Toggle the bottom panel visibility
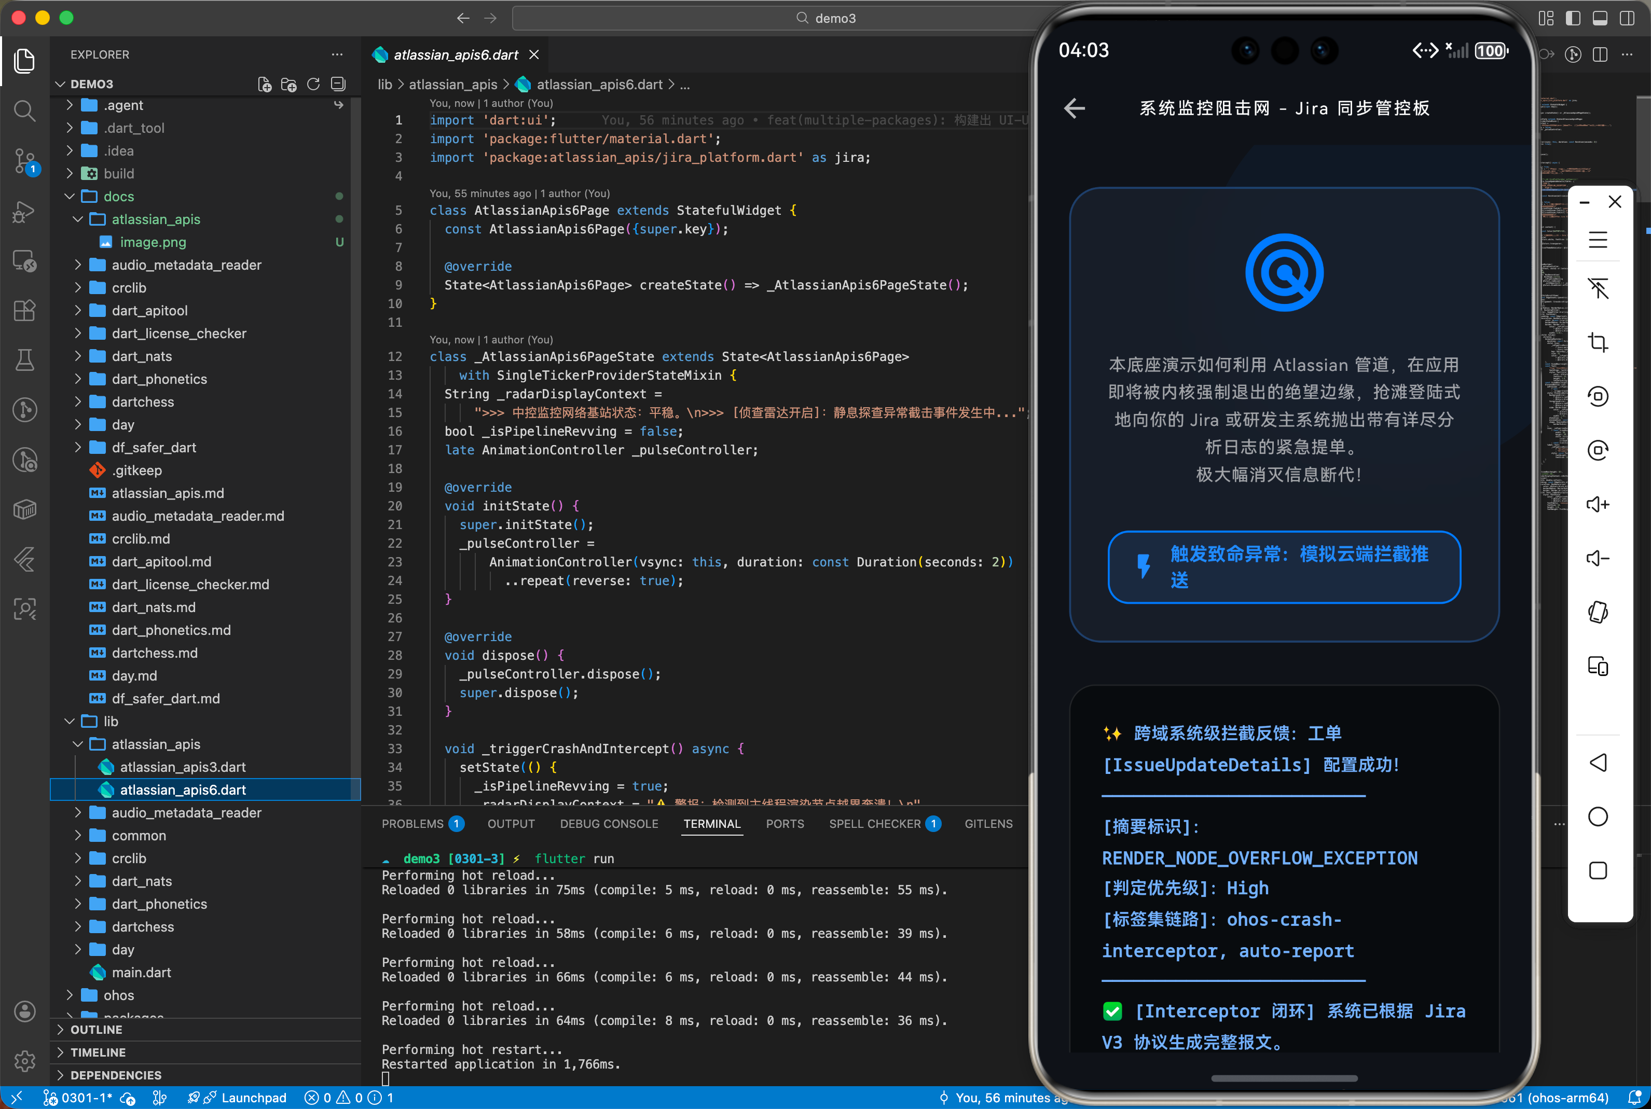Image resolution: width=1651 pixels, height=1109 pixels. pos(1600,18)
